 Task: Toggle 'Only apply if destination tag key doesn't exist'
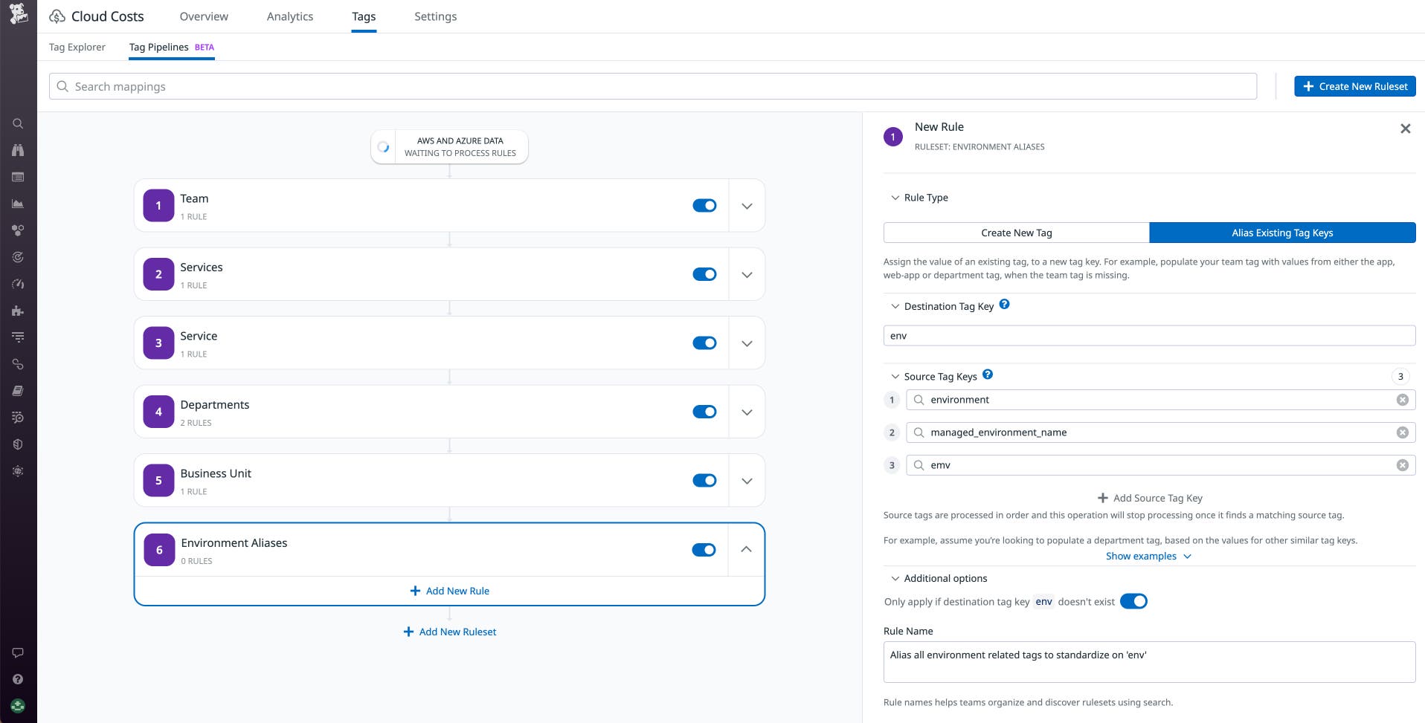pos(1133,601)
